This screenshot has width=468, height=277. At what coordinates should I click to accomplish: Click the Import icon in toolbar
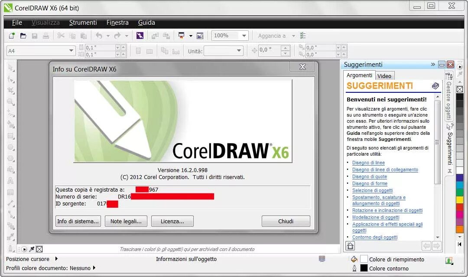click(x=155, y=36)
